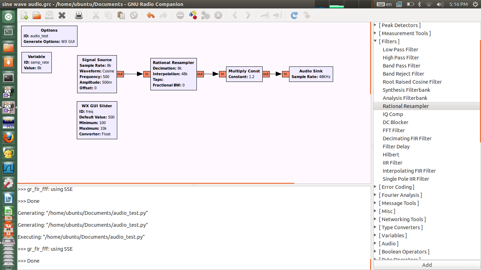This screenshot has height=270, width=481.
Task: Expand the Fourier Analysis category
Action: (x=375, y=195)
